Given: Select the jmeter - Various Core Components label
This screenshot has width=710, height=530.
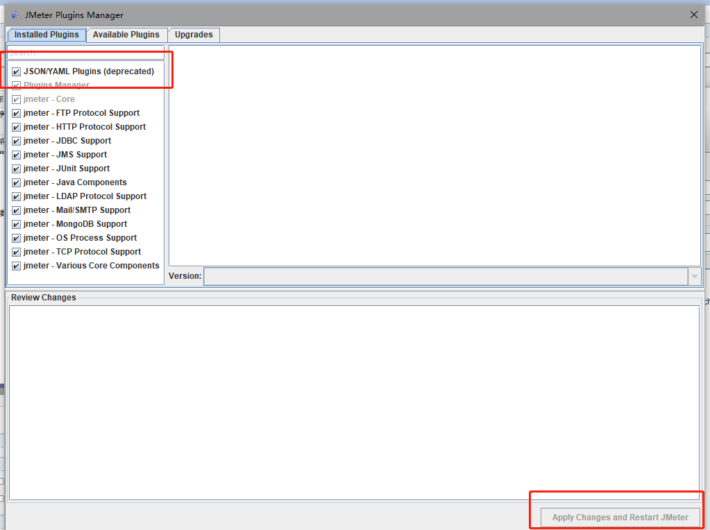Looking at the screenshot, I should (92, 266).
